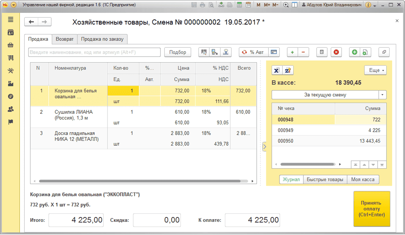
Task: Open the production factory icon in sidebar
Action: click(11, 83)
